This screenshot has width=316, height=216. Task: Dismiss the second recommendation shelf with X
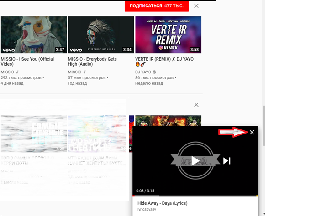[x=196, y=104]
